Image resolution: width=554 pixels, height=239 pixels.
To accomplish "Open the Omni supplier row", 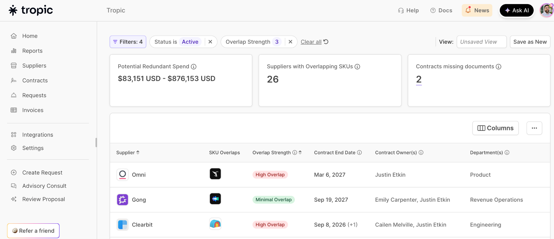I will coord(330,175).
